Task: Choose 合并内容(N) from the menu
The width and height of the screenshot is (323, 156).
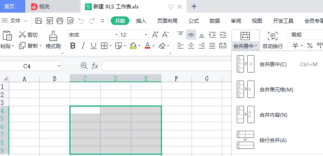Action: tap(277, 115)
